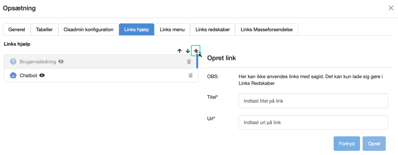Toggle visibility of Brugervejledning link
Screen dimensions: 398x155
(x=61, y=61)
